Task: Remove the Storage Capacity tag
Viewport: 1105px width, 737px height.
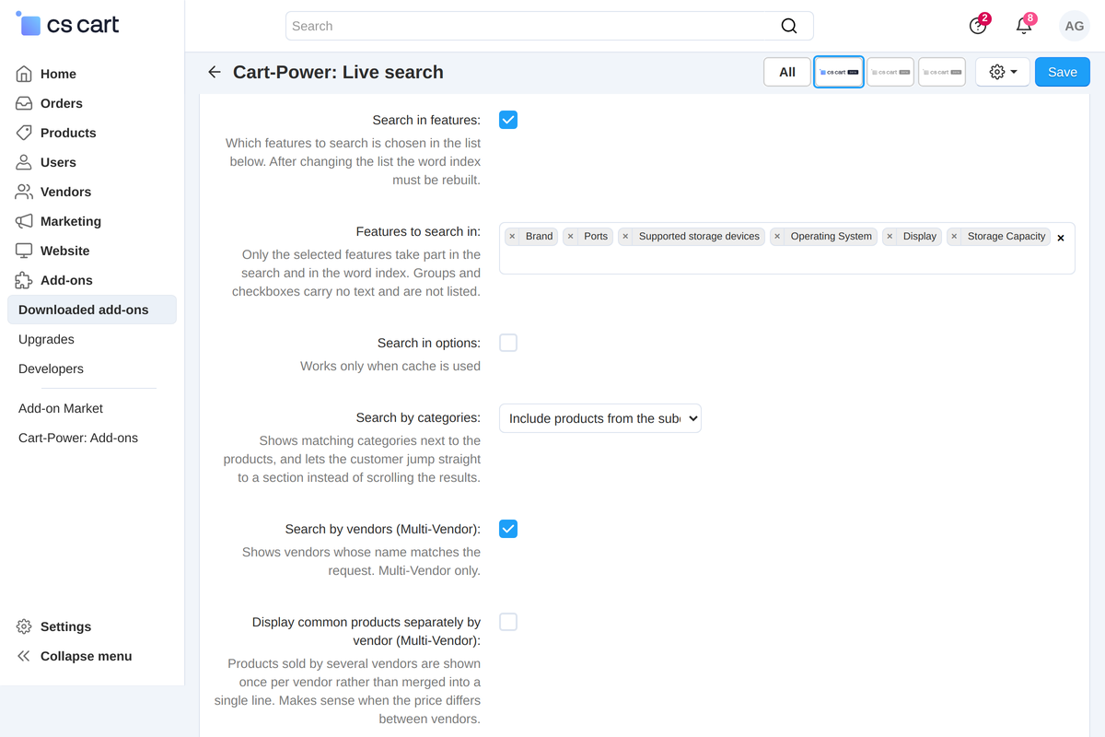Action: click(x=954, y=237)
